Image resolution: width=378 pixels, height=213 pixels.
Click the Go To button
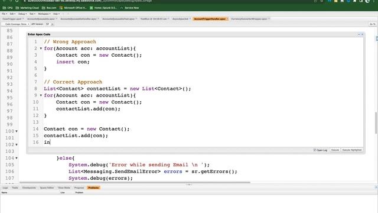[x=373, y=24]
